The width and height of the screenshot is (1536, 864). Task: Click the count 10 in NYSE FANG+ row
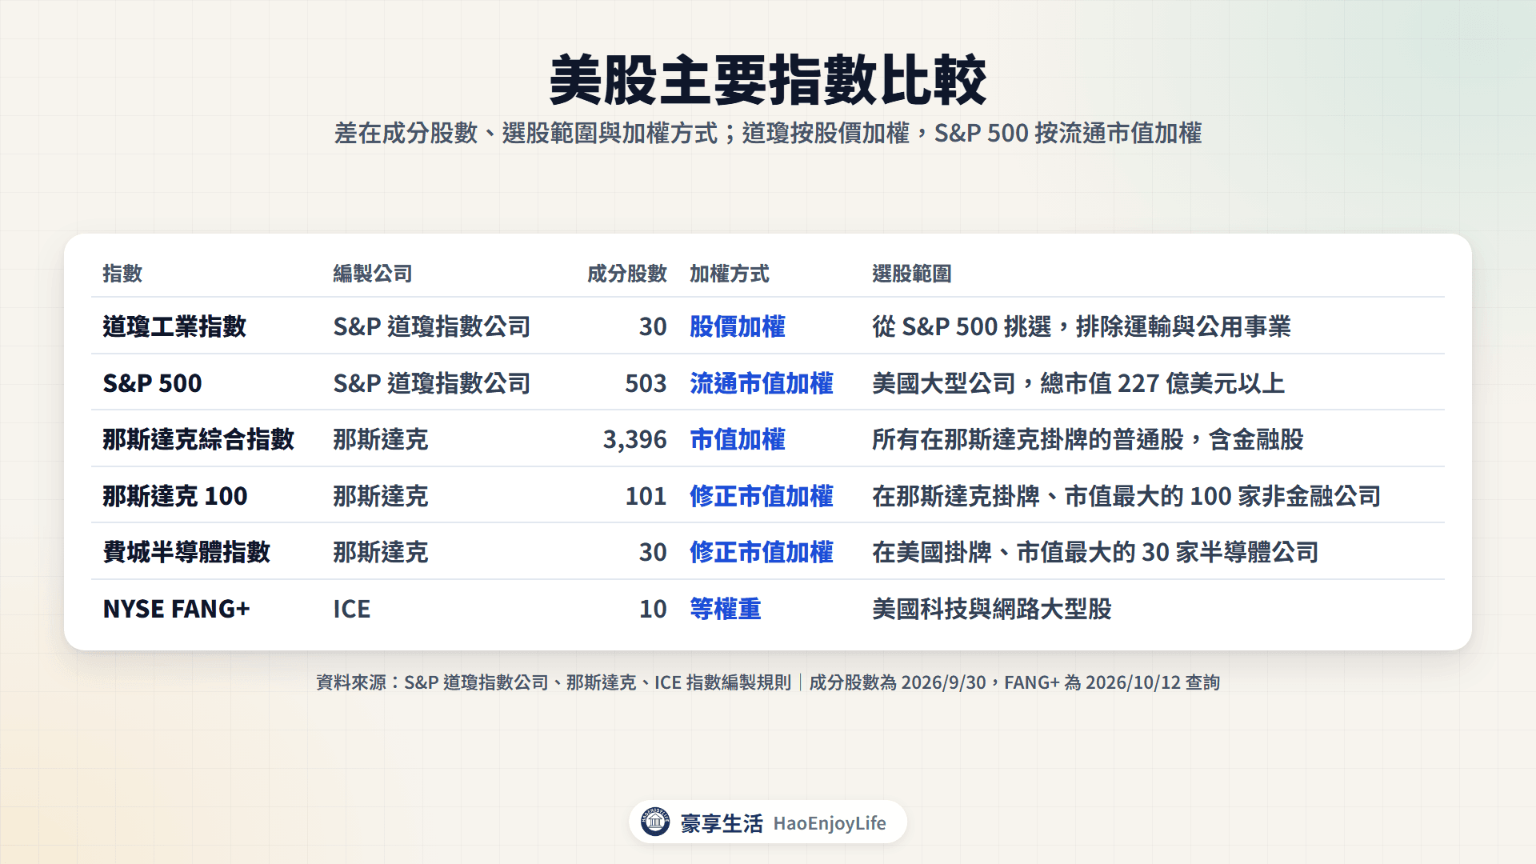pos(653,609)
